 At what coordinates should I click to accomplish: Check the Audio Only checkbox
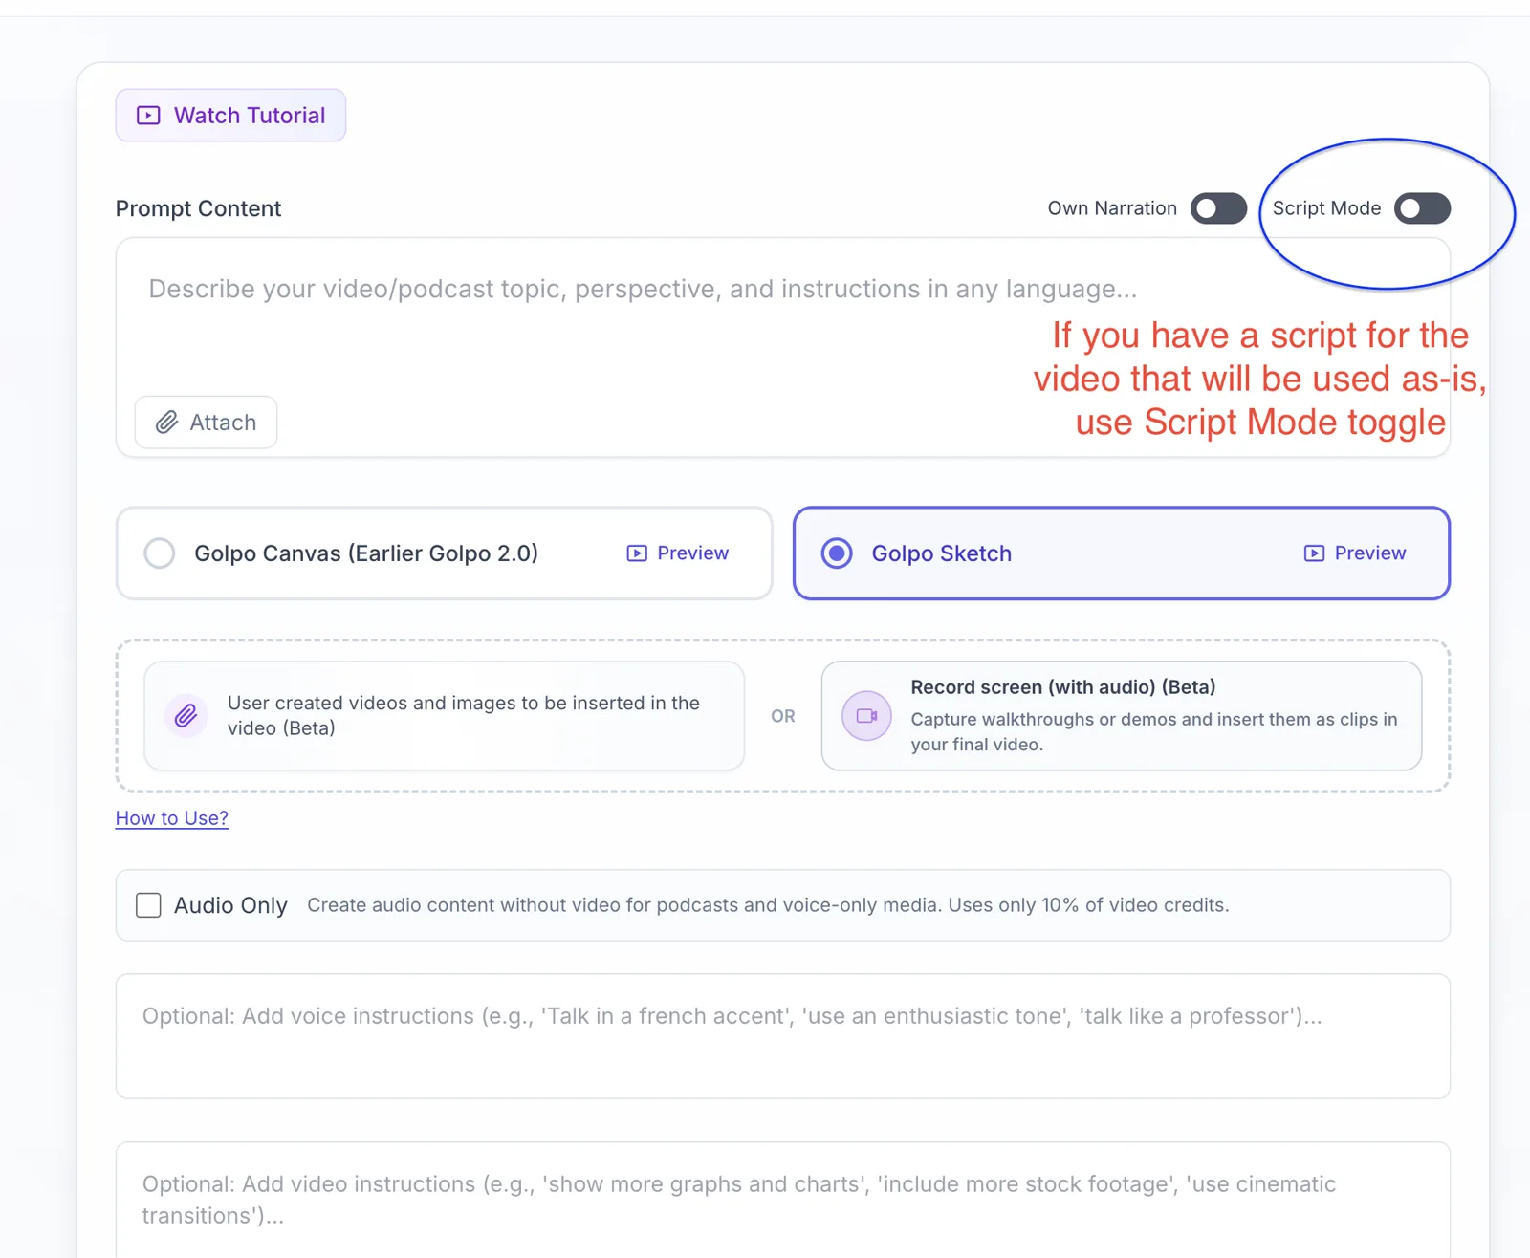click(148, 905)
